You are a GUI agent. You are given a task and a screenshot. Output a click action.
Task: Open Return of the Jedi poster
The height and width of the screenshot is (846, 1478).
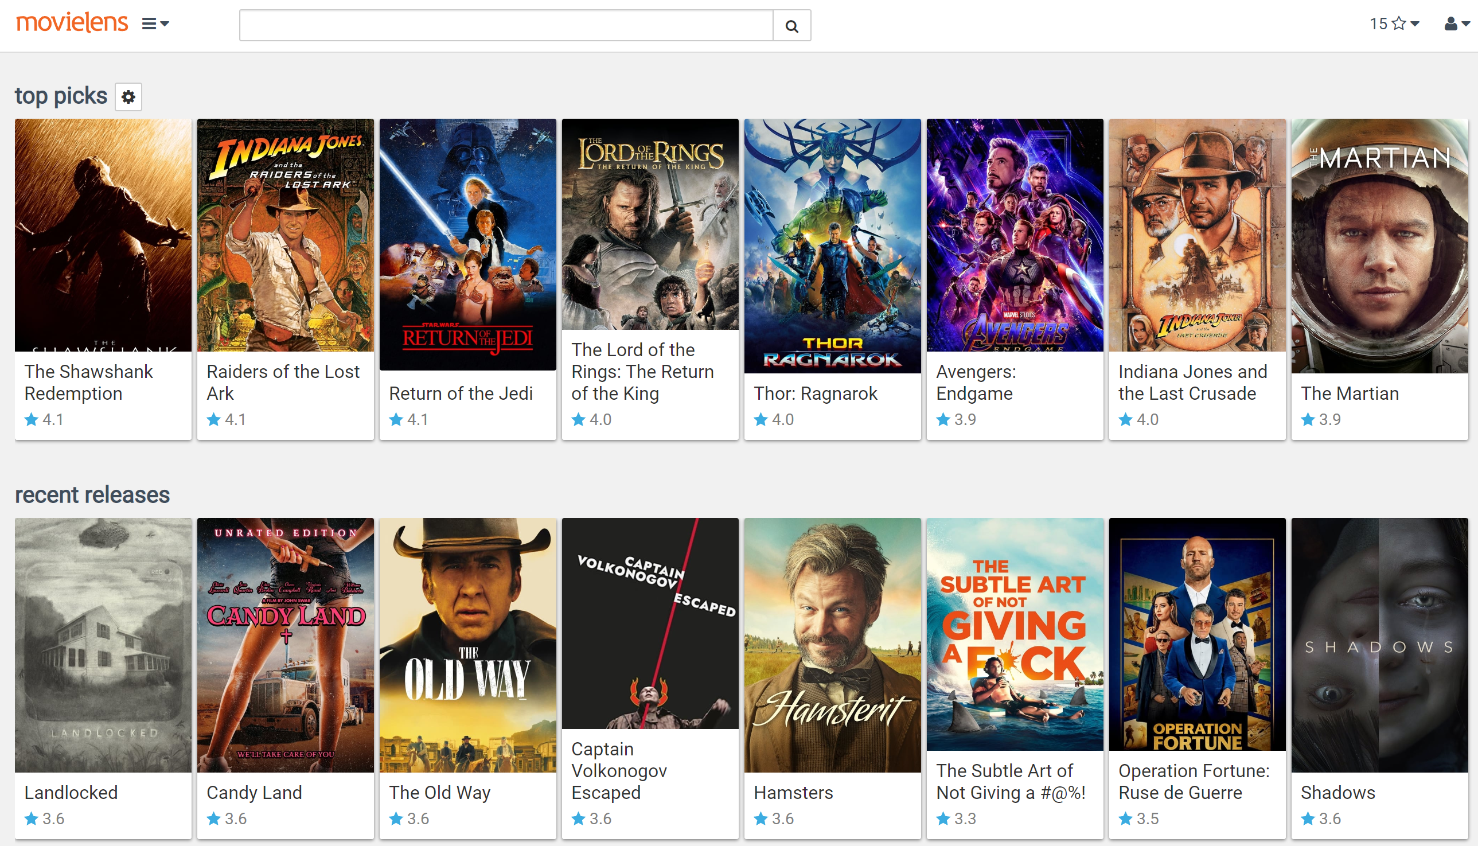pos(468,244)
